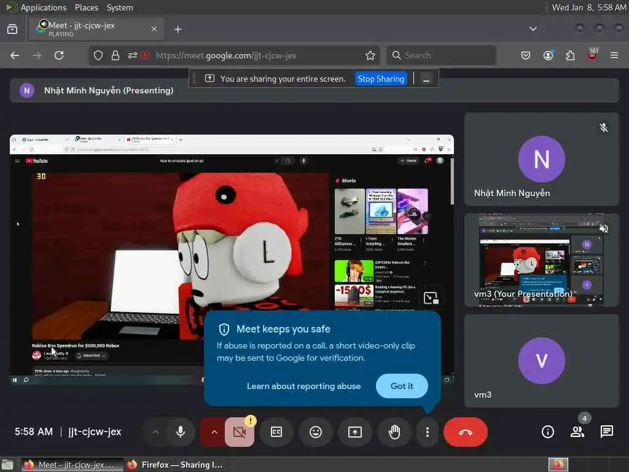629x472 pixels.
Task: Click Stop Sharing button
Action: pyautogui.click(x=381, y=79)
